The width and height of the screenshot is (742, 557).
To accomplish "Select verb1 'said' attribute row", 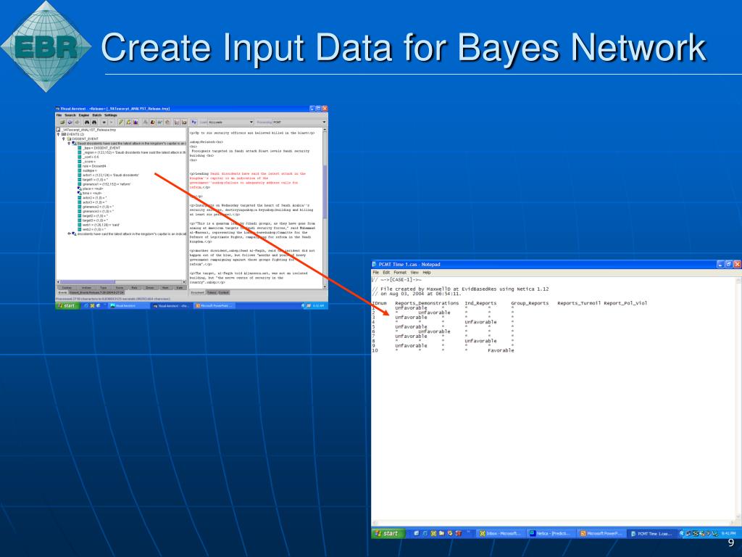I will point(99,225).
